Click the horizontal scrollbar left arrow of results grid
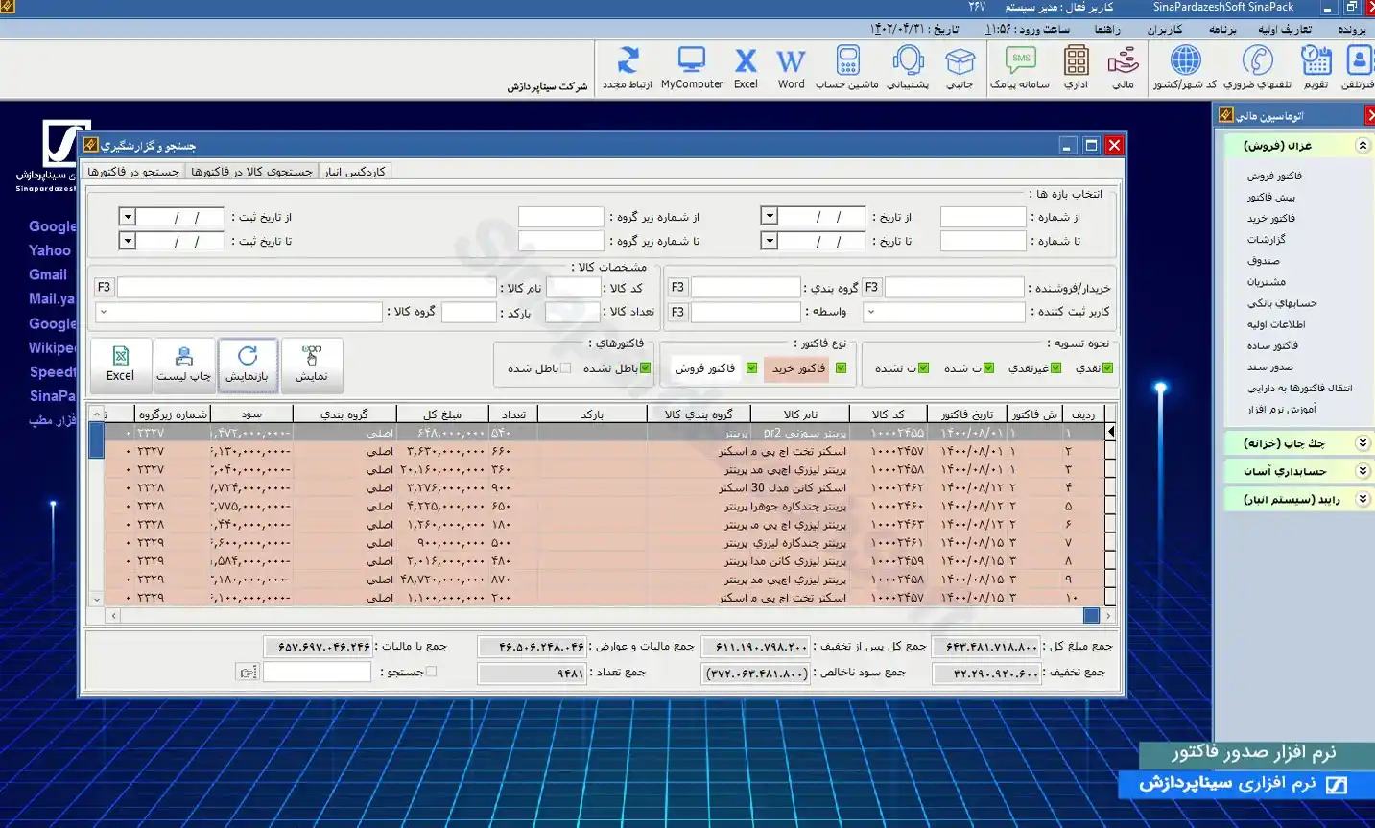This screenshot has height=828, width=1375. (114, 616)
